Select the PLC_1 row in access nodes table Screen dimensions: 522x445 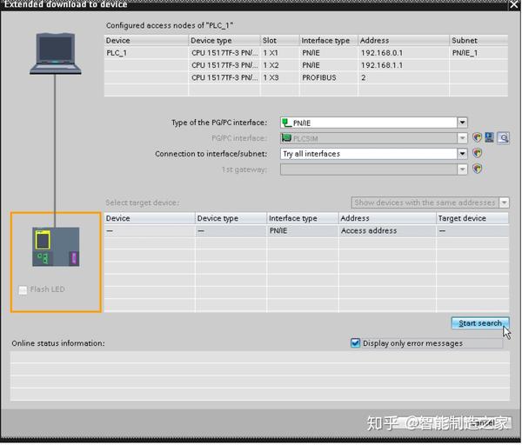(306, 53)
